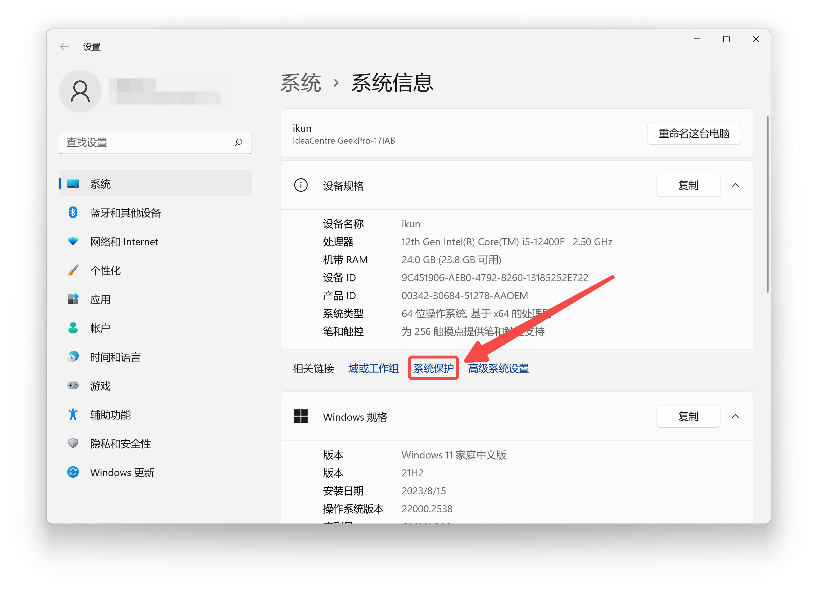Viewport: 827px width, 604px height.
Task: Click the 时间和语言 clock globe icon
Action: pos(73,357)
